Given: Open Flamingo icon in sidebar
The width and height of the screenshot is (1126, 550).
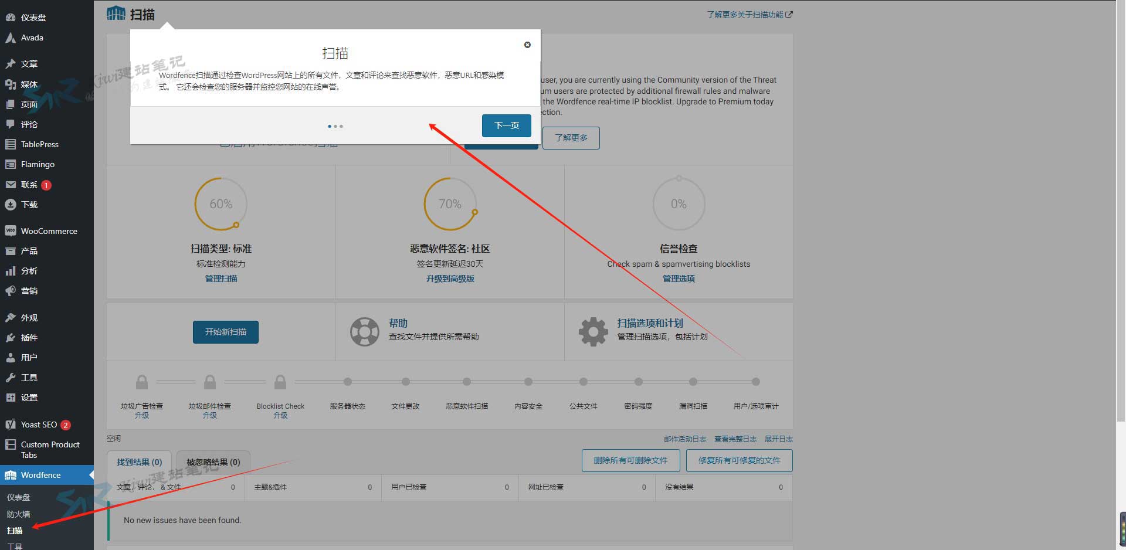Looking at the screenshot, I should [11, 164].
